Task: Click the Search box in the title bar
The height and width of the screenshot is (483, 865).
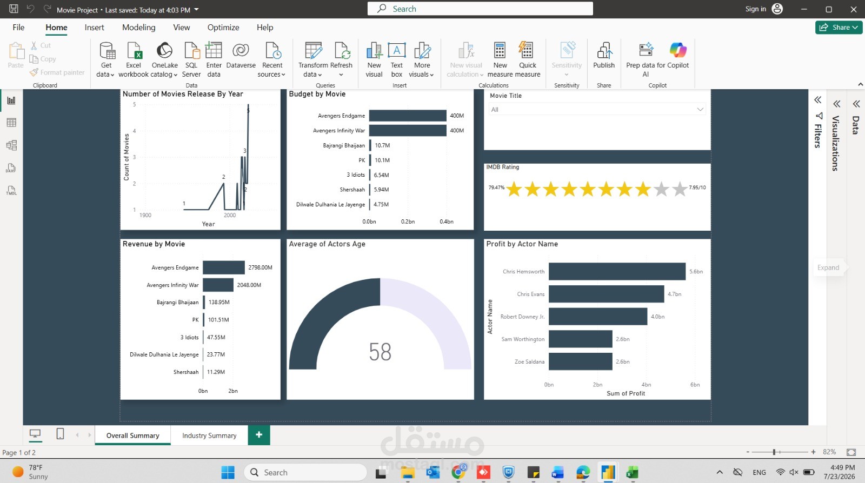Action: (480, 9)
